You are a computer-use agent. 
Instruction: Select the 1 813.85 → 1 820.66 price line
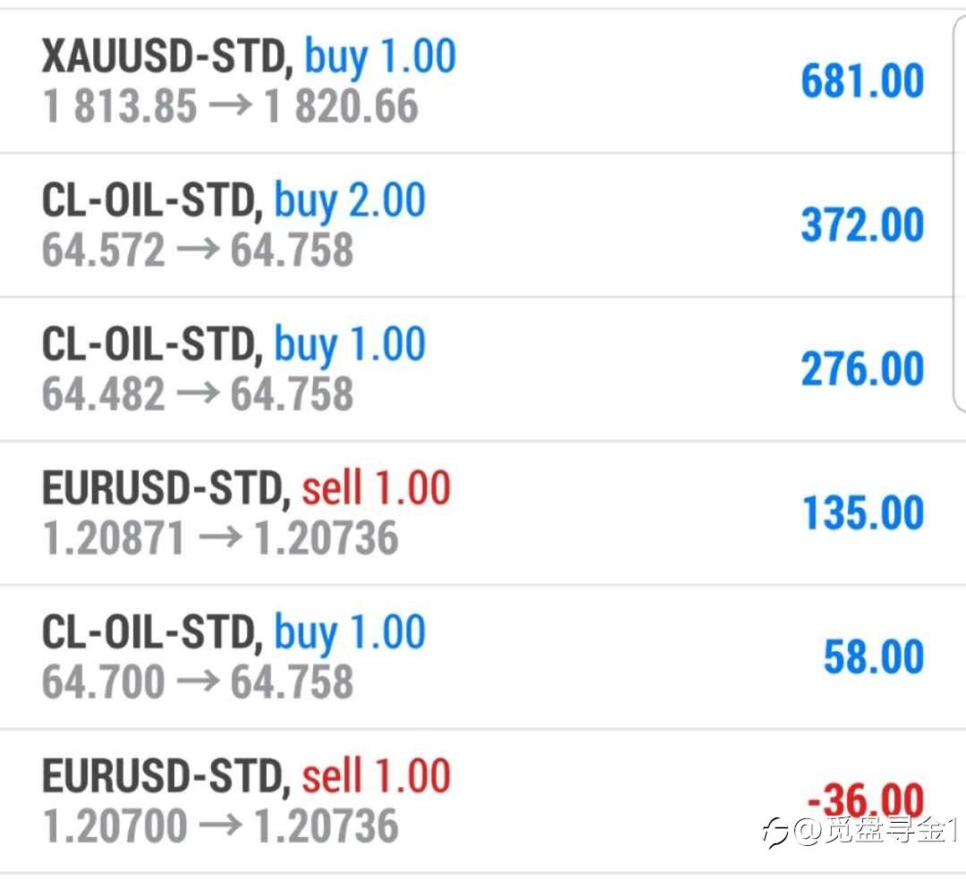230,106
